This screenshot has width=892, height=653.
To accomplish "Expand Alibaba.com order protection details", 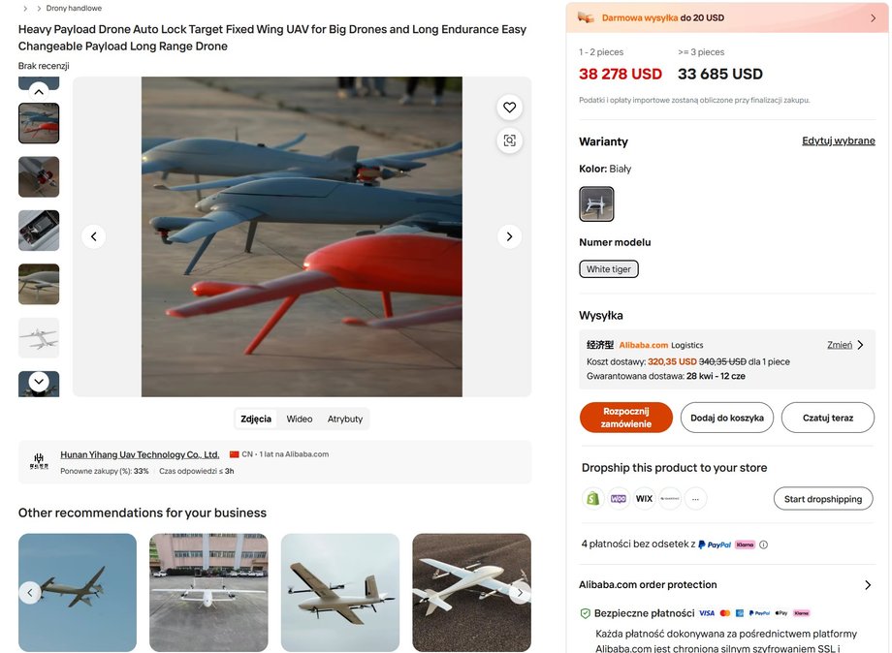I will (x=868, y=584).
